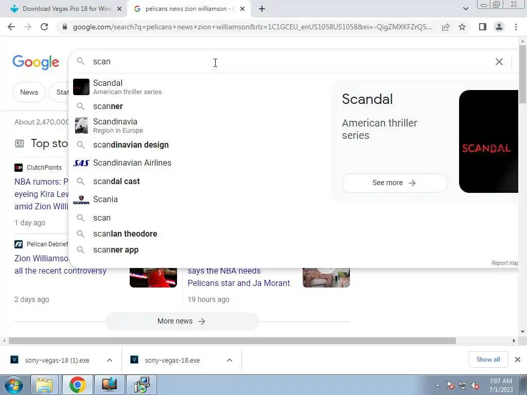Screen dimensions: 527x395
Task: Click Show all downloads
Action: (488, 360)
